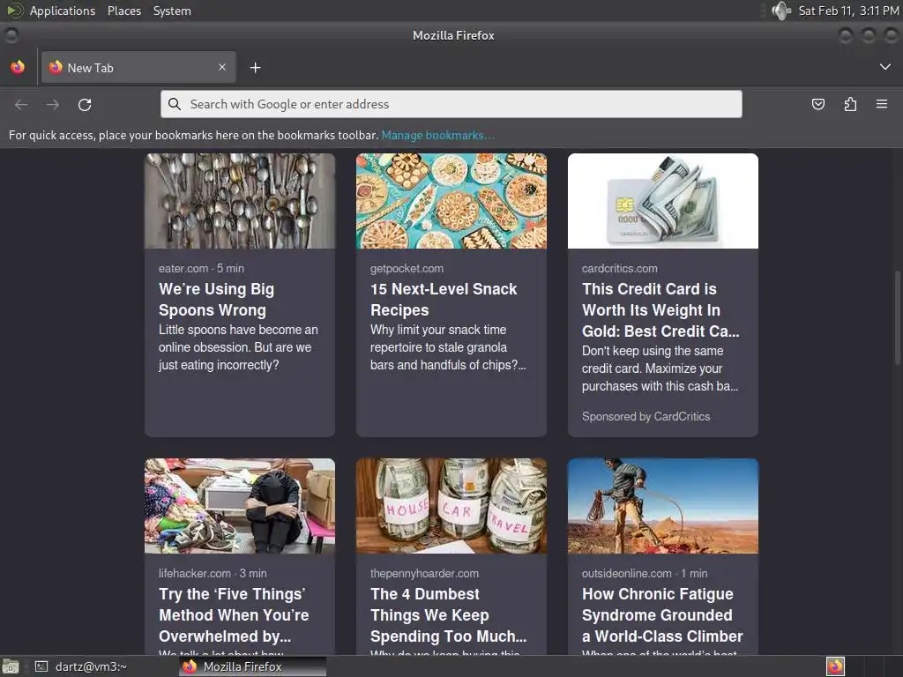The image size is (903, 677).
Task: Click the Firefox View icon beside tabs
Action: (18, 67)
